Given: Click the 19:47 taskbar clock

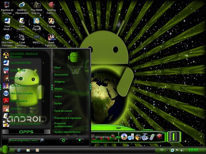Looking at the screenshot, I should (193, 150).
